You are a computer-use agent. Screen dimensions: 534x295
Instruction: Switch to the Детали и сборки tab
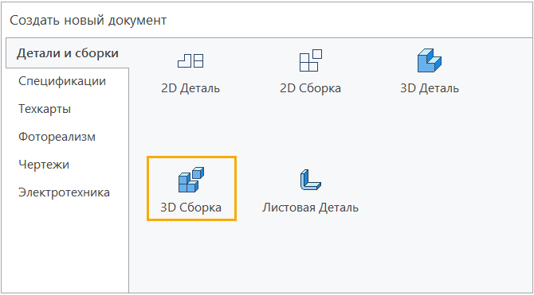coord(68,53)
